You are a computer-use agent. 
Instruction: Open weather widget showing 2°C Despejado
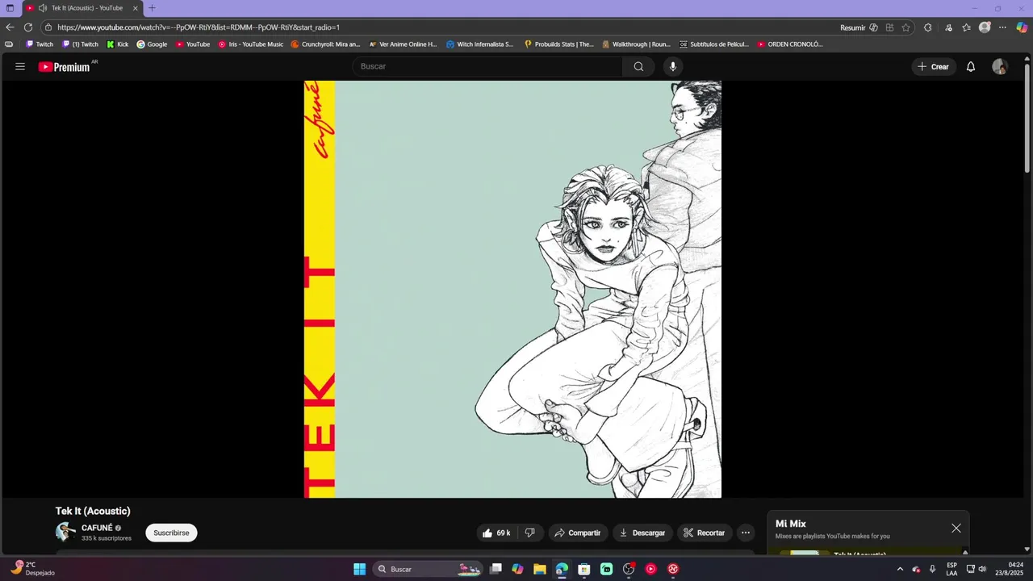tap(33, 569)
